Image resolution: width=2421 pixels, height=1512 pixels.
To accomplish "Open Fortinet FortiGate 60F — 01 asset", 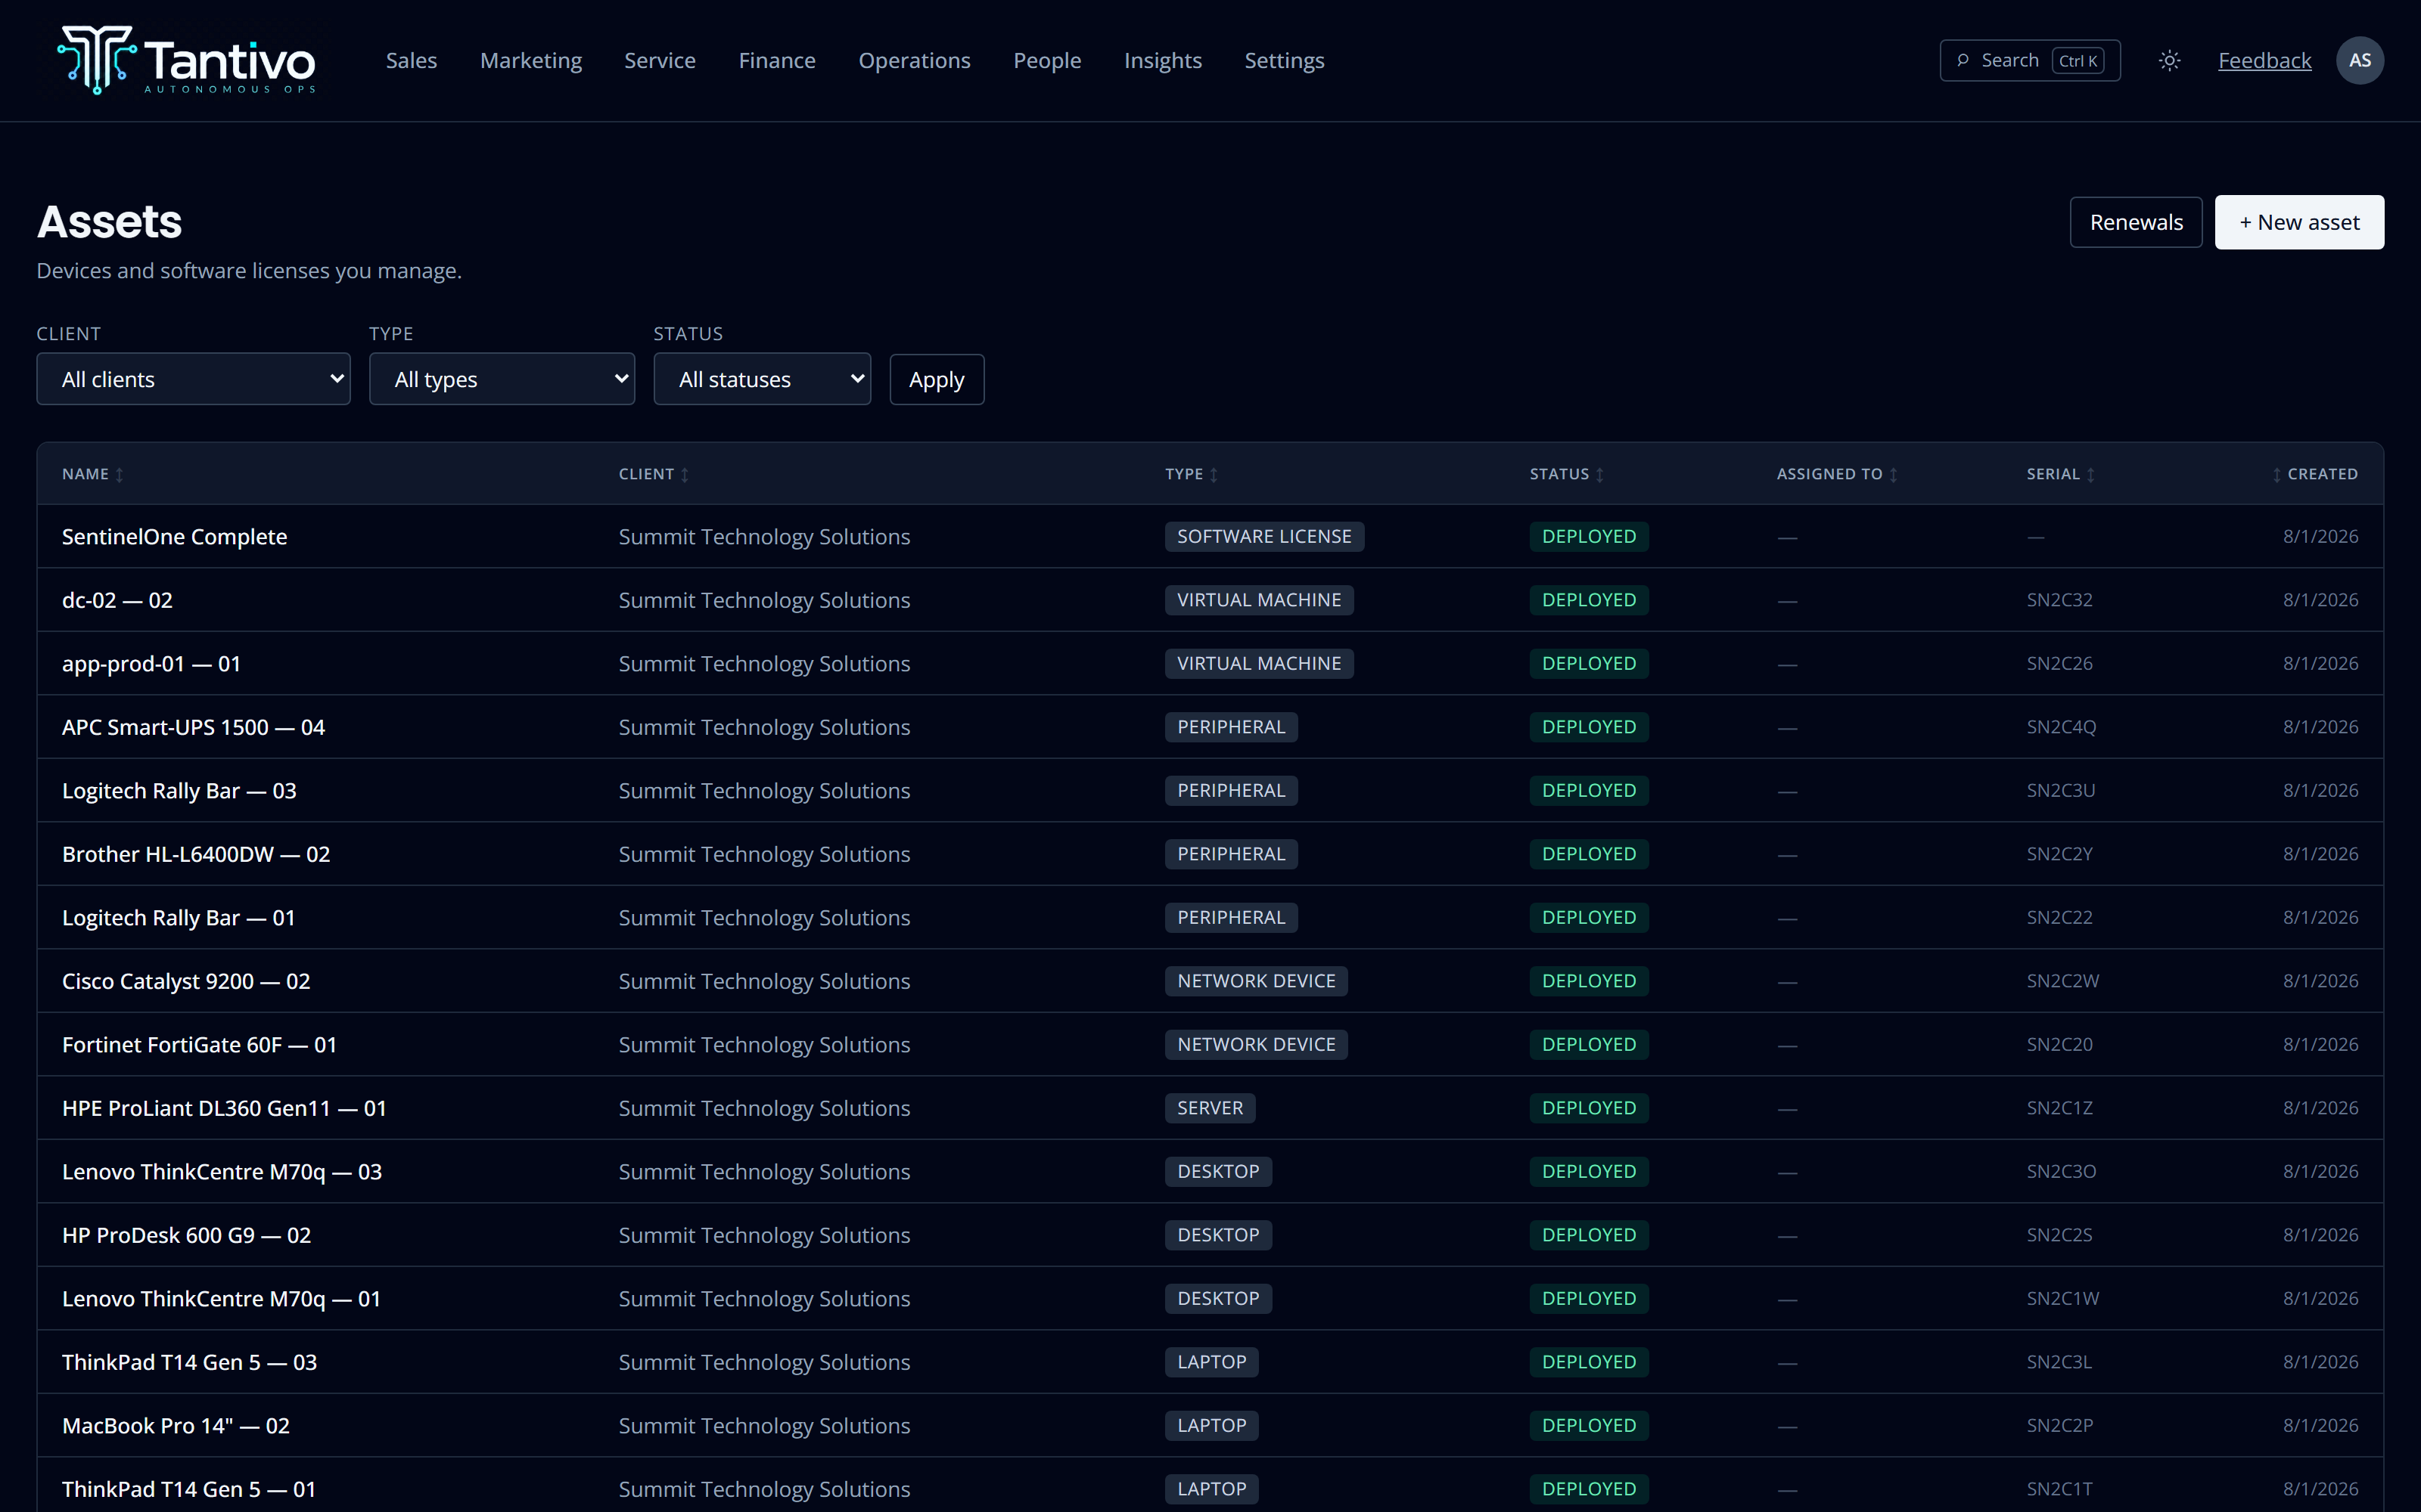I will click(199, 1045).
